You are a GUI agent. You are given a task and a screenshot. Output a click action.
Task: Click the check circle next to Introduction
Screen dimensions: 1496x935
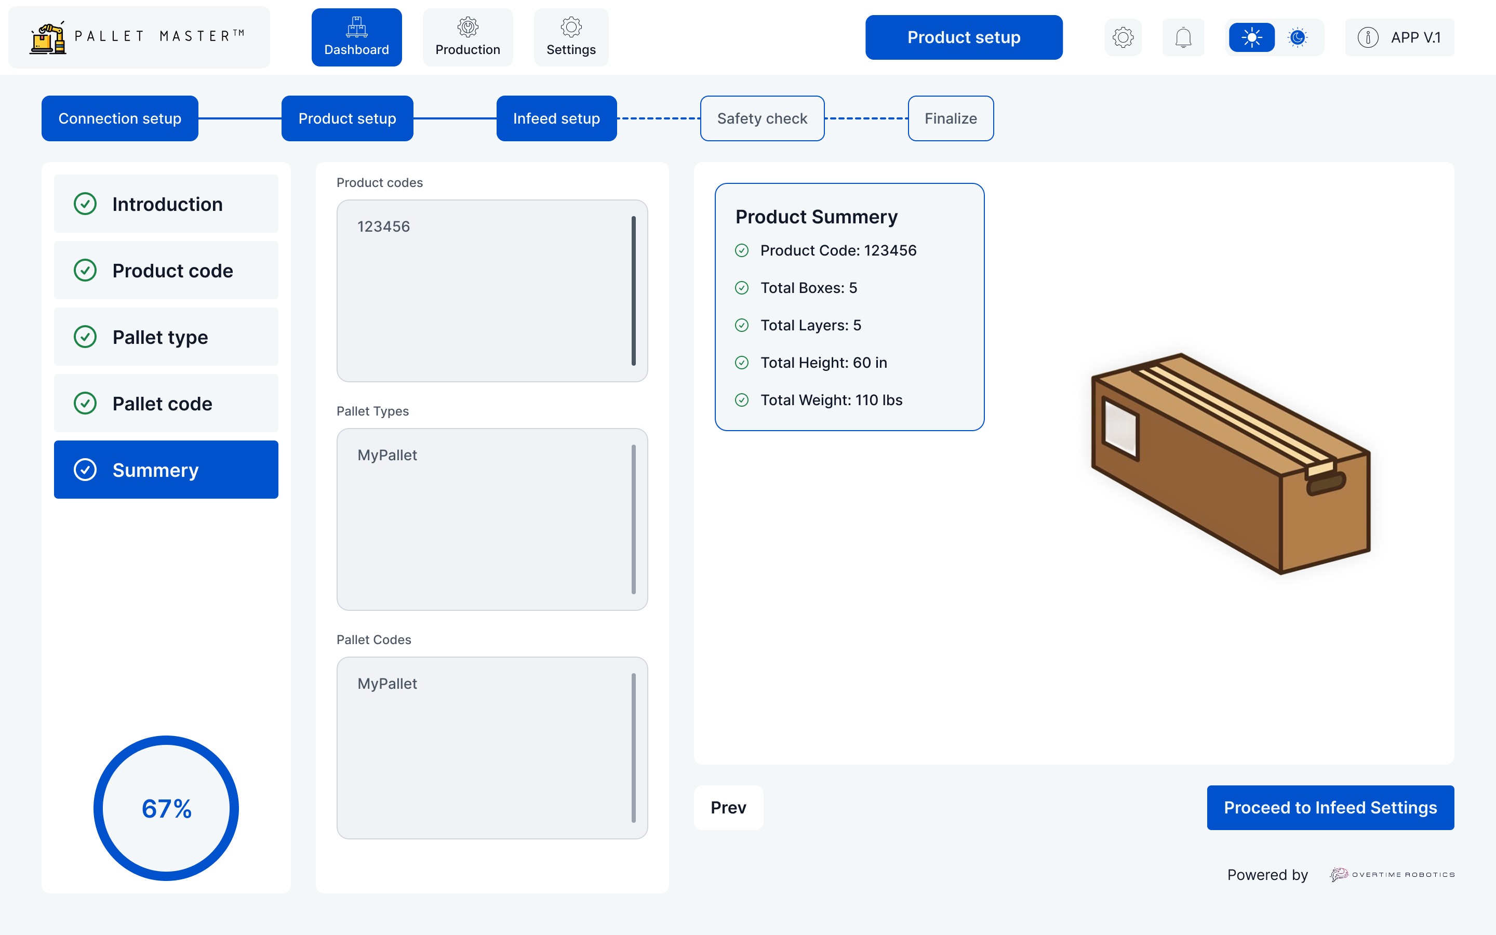tap(85, 204)
